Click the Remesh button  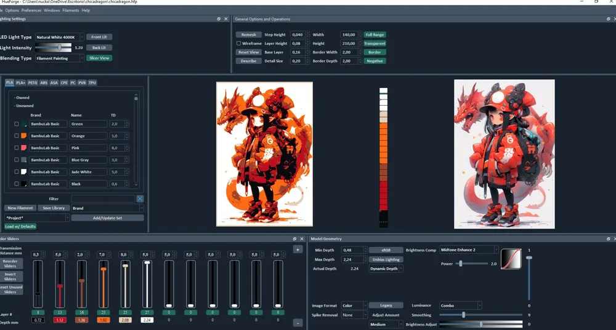(x=249, y=34)
